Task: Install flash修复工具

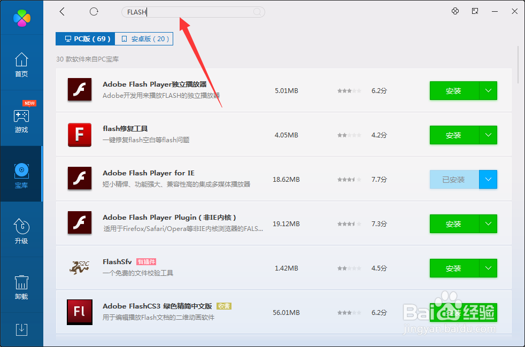Action: (x=454, y=135)
